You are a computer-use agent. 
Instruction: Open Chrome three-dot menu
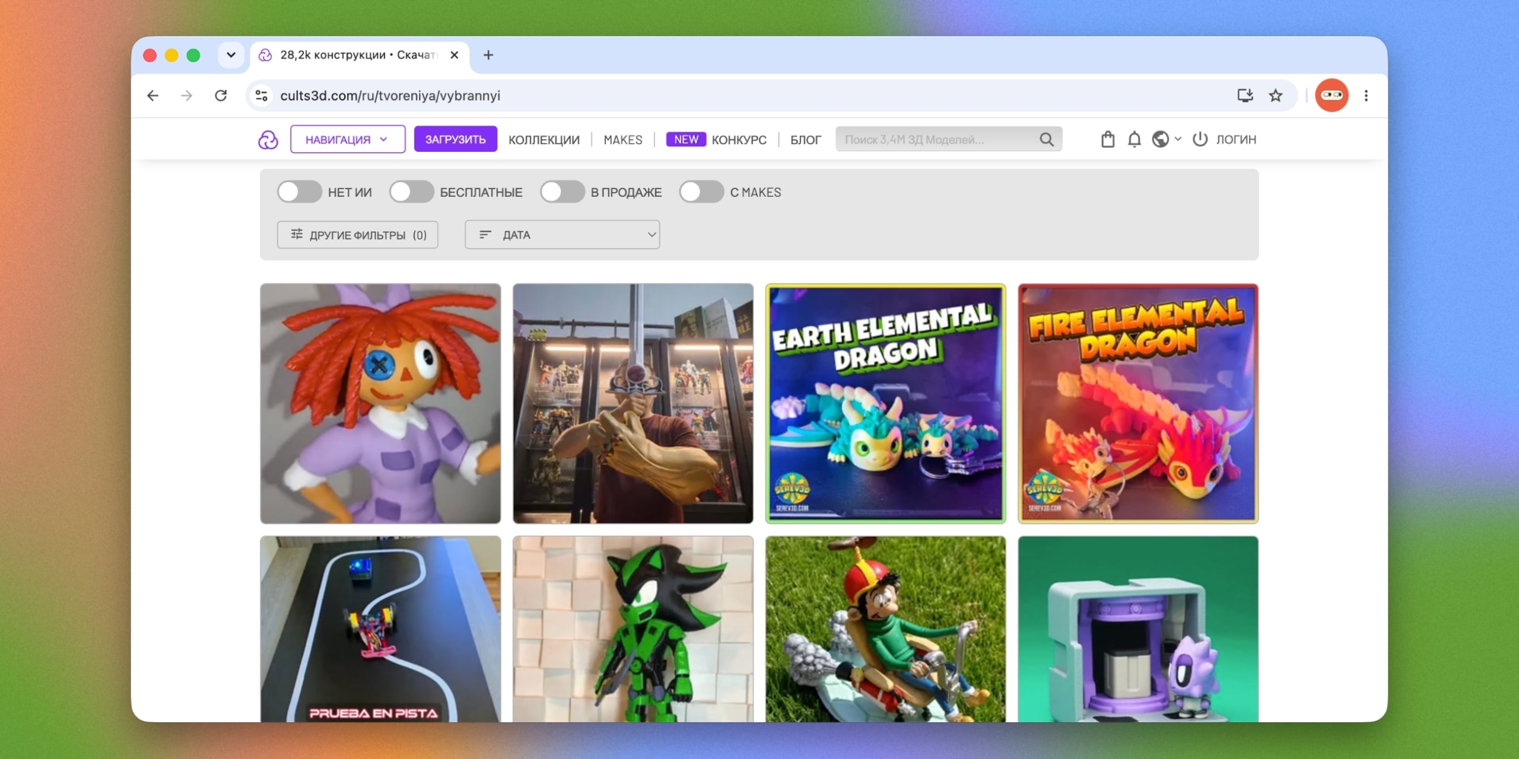coord(1366,95)
